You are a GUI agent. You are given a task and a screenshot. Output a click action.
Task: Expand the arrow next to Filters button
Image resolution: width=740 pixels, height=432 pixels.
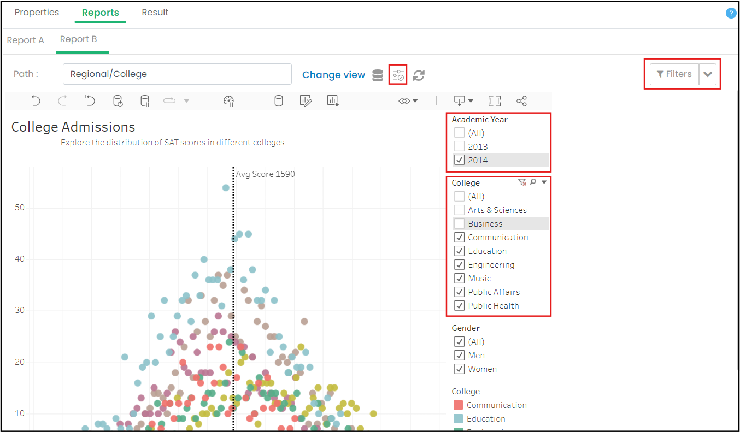[708, 74]
